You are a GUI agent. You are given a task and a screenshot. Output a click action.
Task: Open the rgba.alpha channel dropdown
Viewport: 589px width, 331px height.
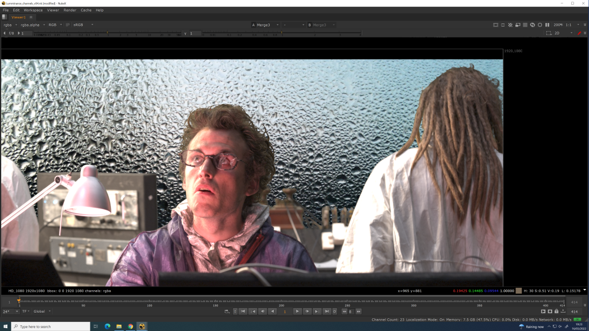coord(33,25)
